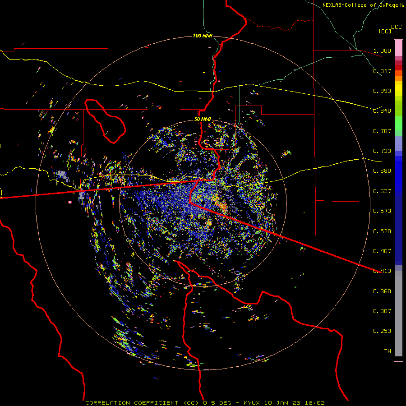Viewport: 406px width, 406px height.
Task: Click the 0.307 color scale label
Action: (x=382, y=311)
